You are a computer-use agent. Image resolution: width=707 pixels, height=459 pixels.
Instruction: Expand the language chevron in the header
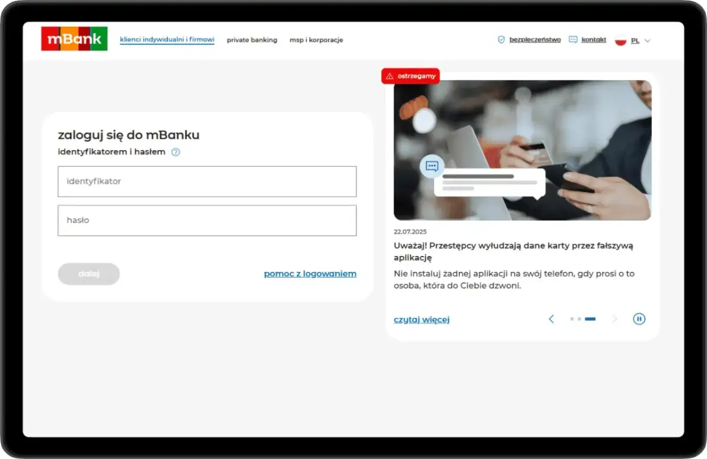click(x=646, y=41)
